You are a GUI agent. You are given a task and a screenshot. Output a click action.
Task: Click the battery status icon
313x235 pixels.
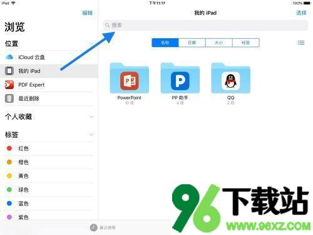[x=307, y=3]
